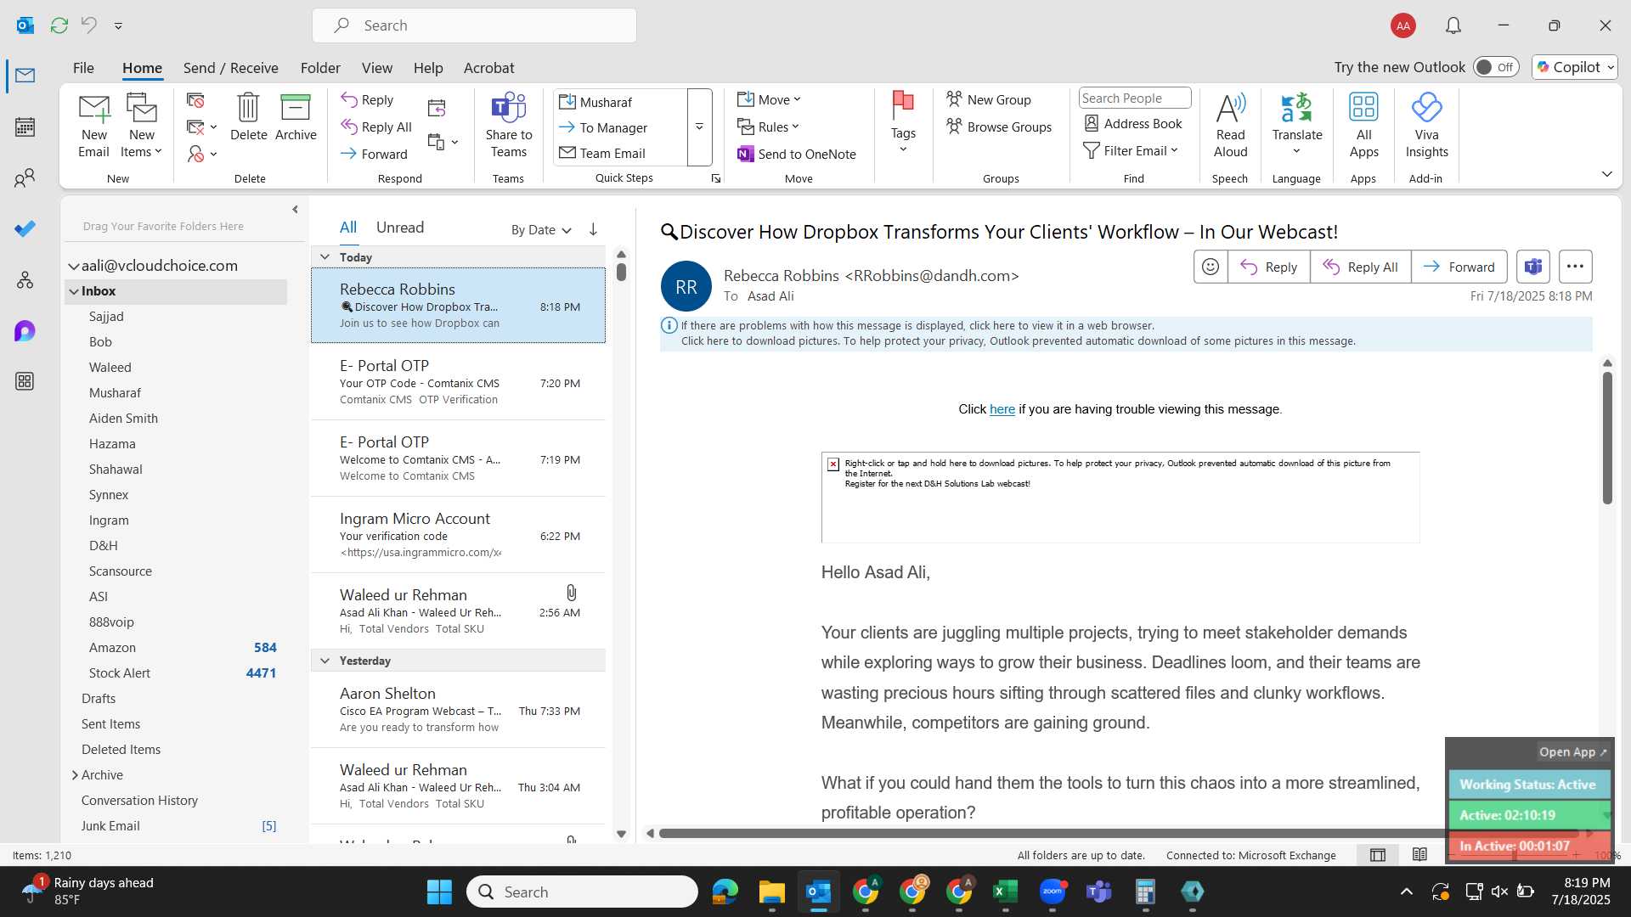Open the Junk Email folder

(176, 826)
